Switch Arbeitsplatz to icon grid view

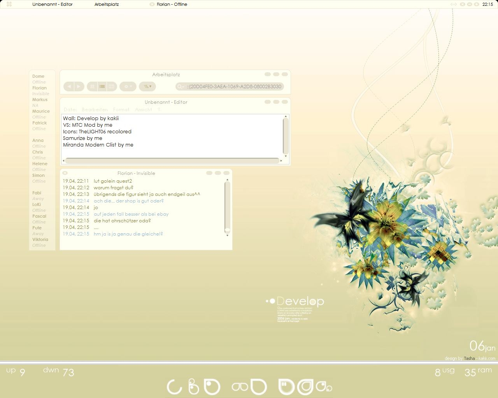pos(92,86)
